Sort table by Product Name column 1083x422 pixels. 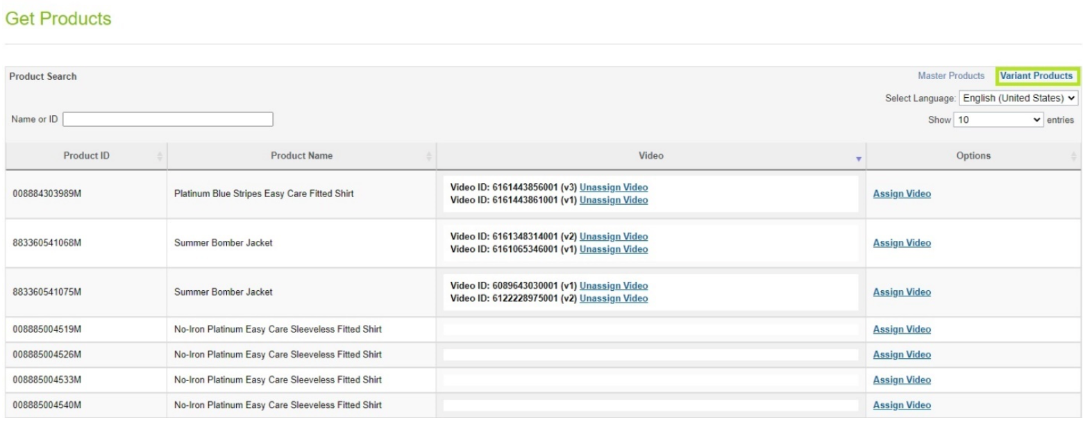pos(301,156)
